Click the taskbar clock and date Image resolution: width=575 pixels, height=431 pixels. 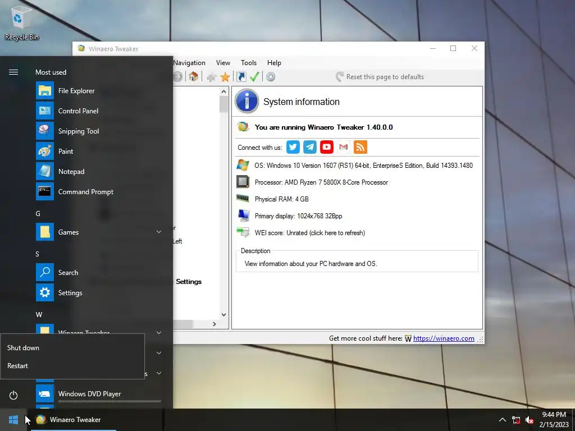click(554, 420)
